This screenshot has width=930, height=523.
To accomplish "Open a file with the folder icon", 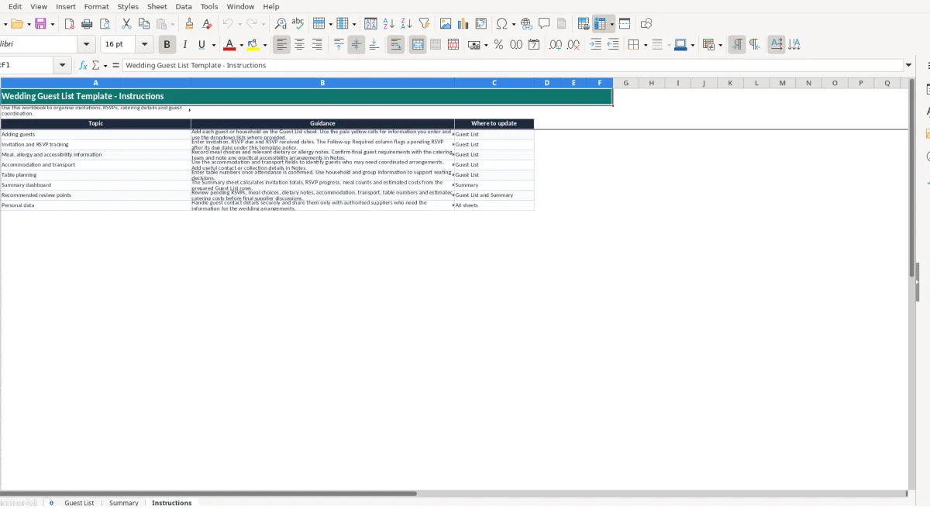I will tap(16, 24).
